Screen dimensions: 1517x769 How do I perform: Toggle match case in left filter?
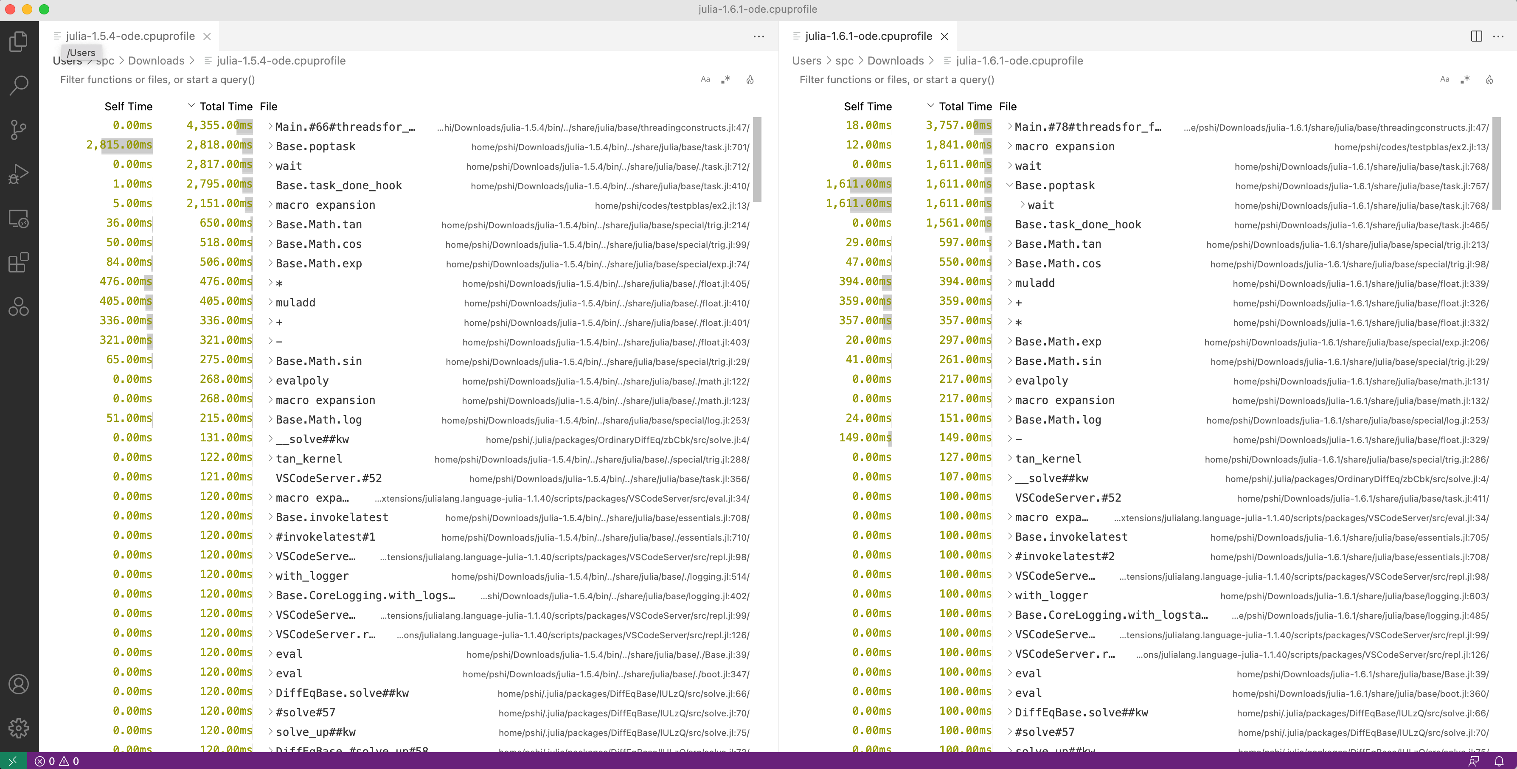[705, 79]
